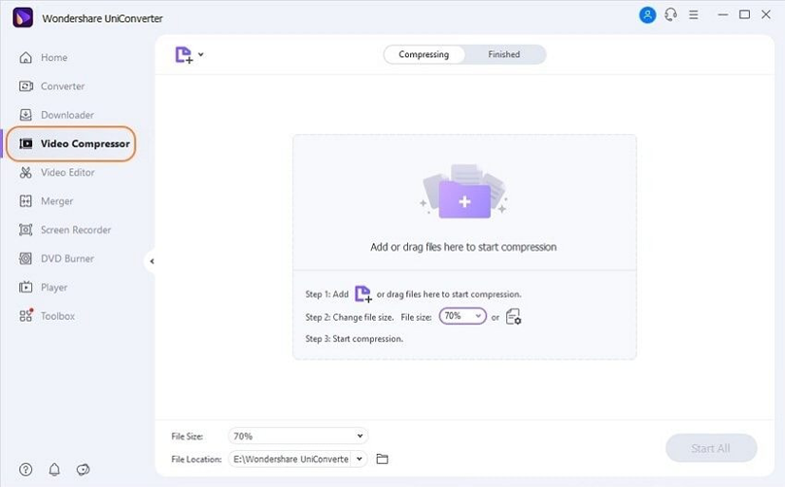Expand the File Location path dropdown arrow
The height and width of the screenshot is (488, 785).
click(x=359, y=459)
